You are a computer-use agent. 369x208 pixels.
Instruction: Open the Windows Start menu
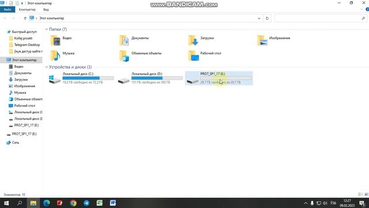[6, 203]
